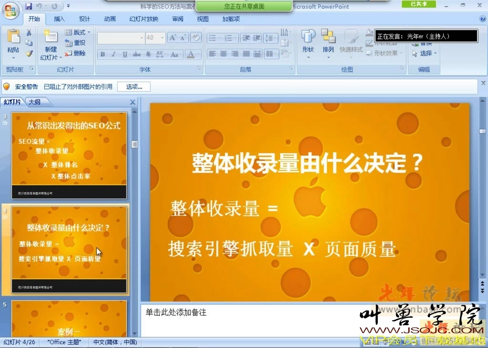Click the 选项 button in security warning bar
This screenshot has height=348, width=488.
[x=133, y=87]
